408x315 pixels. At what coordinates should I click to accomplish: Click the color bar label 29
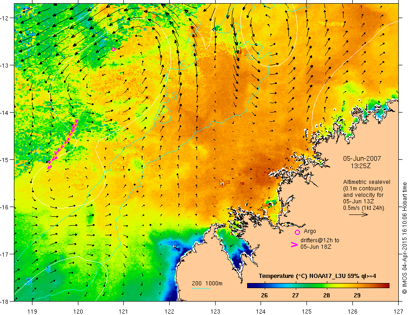[357, 295]
